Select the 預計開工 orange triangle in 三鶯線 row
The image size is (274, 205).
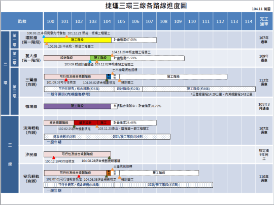tap(119, 80)
